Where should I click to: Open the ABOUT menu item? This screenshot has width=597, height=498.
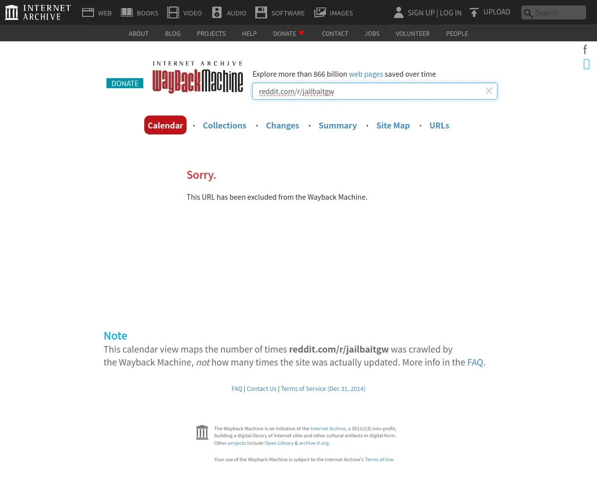coord(138,33)
